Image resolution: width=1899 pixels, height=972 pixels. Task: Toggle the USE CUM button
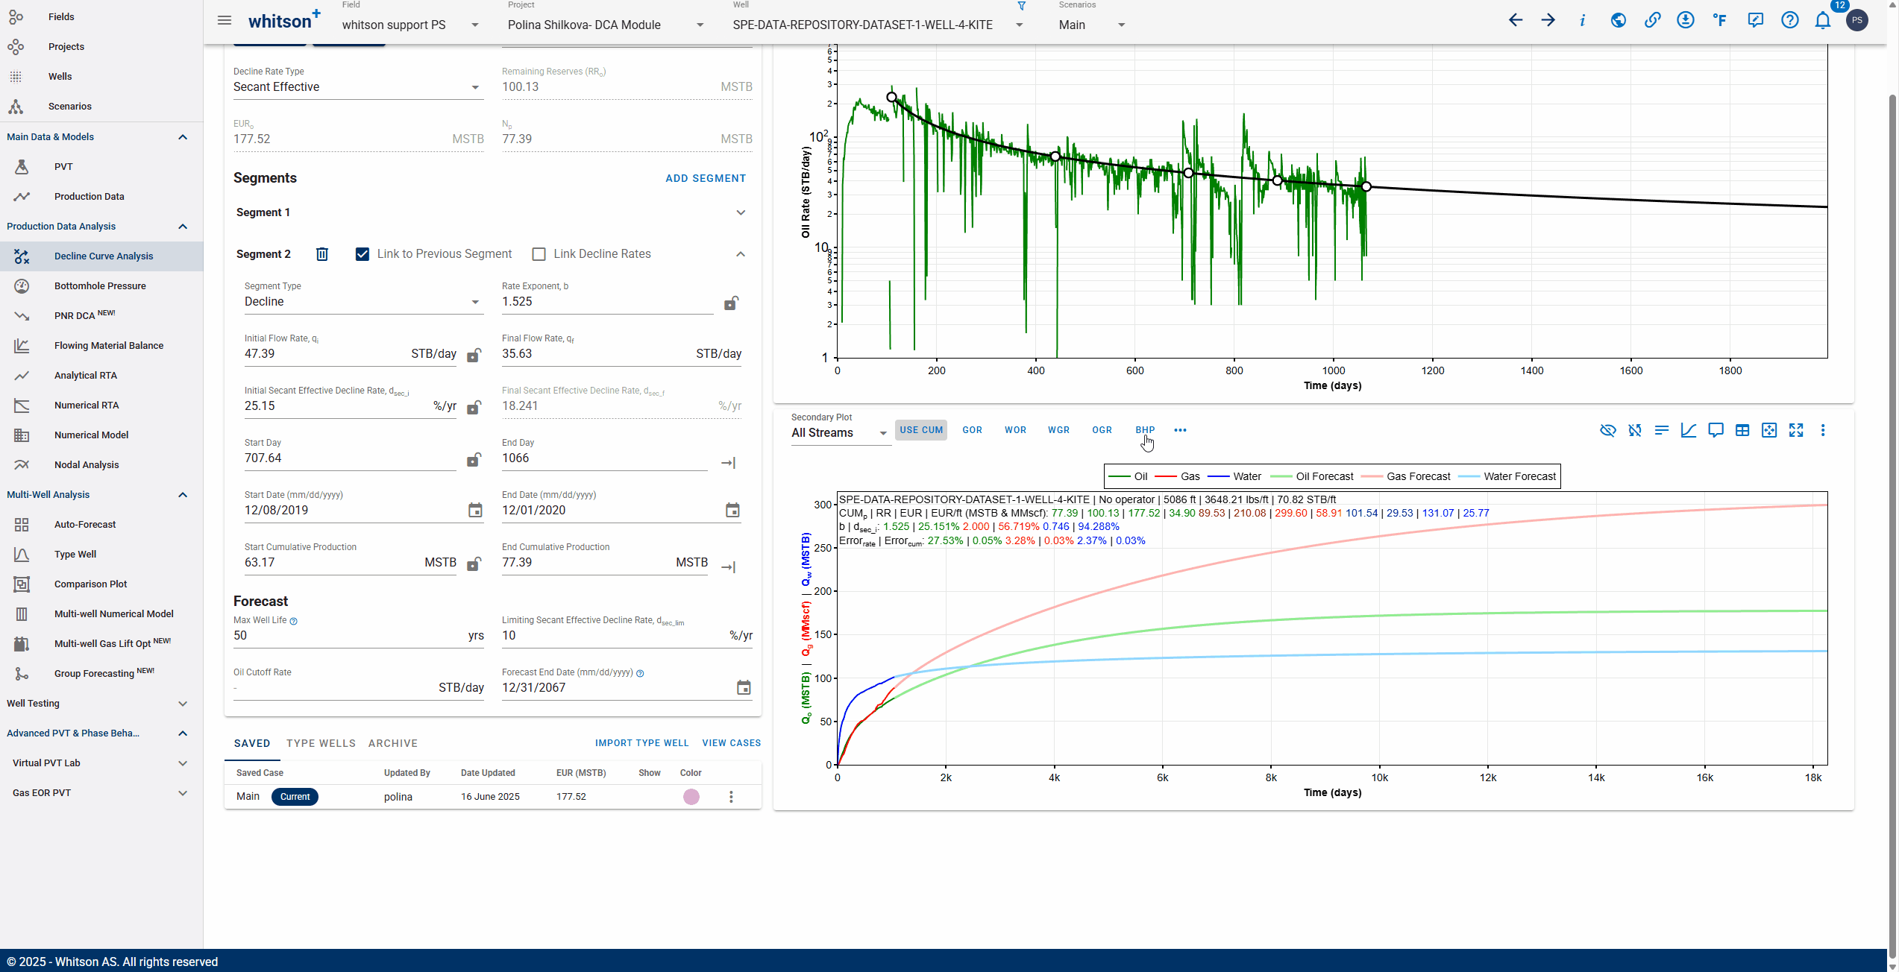point(921,430)
